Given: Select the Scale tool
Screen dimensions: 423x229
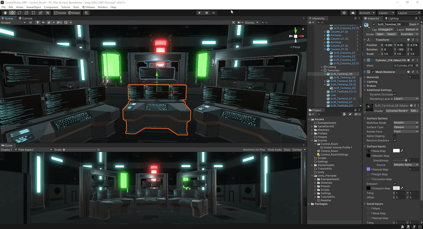Looking at the screenshot, I should (26, 13).
